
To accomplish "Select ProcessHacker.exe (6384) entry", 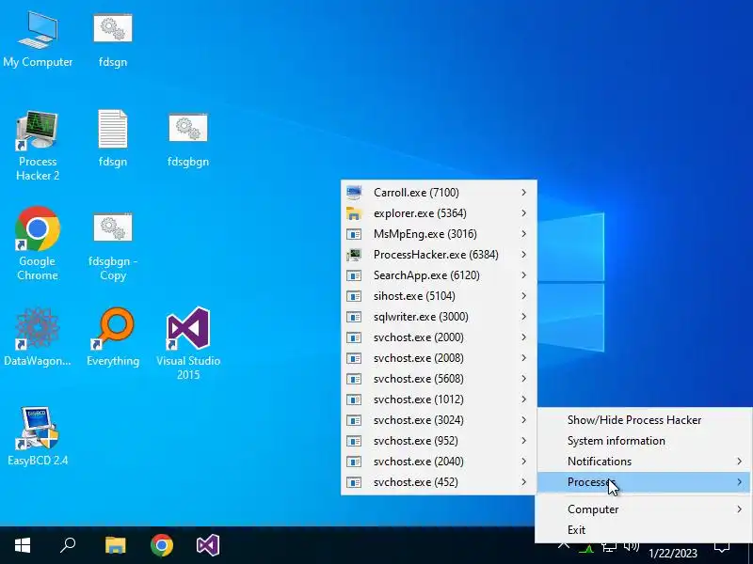I will (x=439, y=254).
